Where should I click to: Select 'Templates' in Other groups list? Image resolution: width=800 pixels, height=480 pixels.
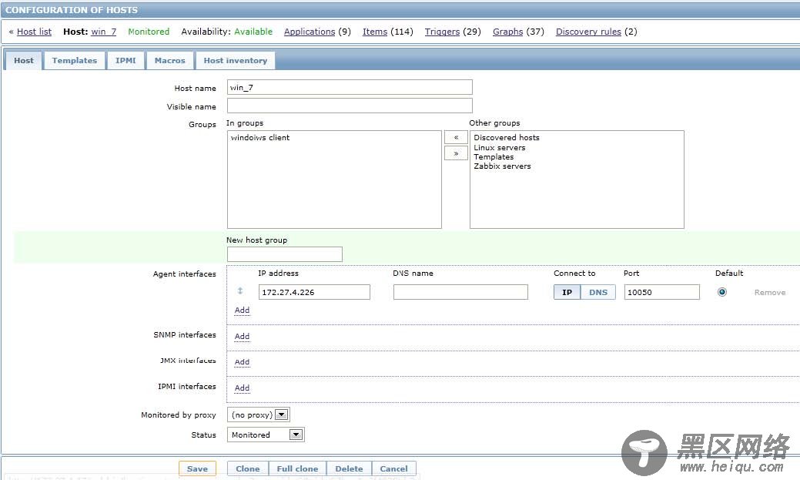click(494, 156)
